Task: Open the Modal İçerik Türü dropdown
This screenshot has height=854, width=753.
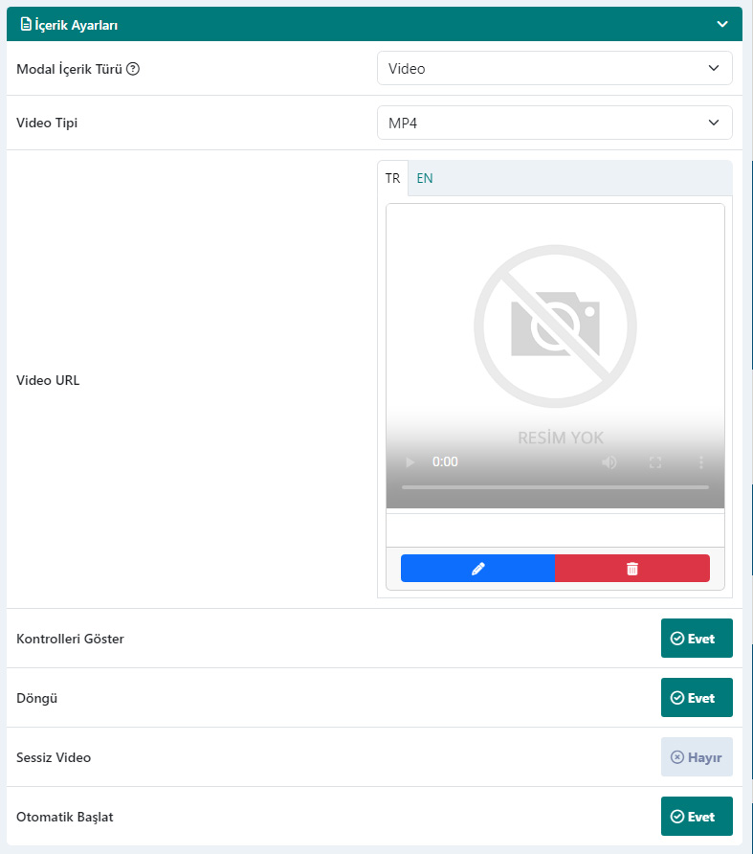Action: point(554,68)
